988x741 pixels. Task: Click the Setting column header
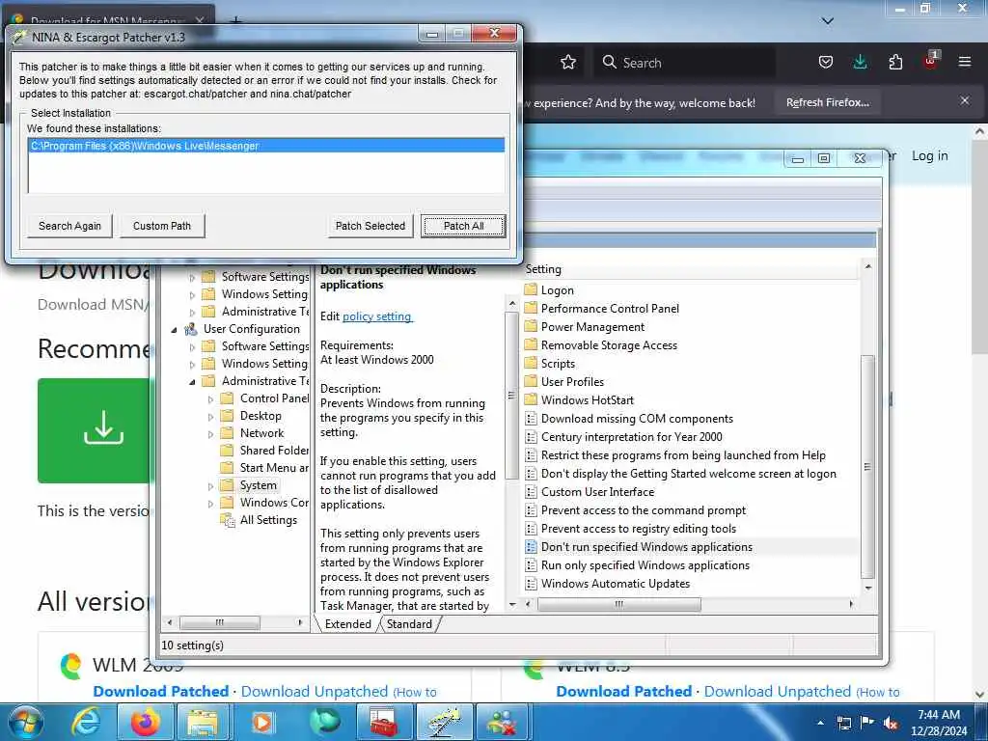tap(691, 269)
